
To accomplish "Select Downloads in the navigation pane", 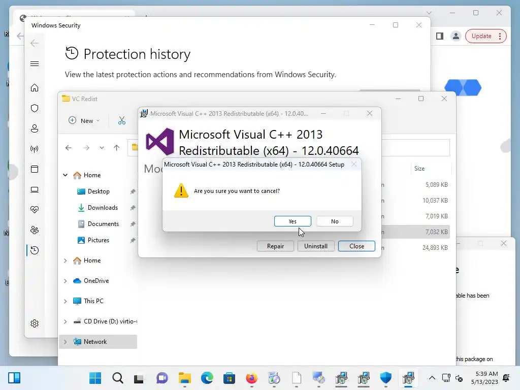I will pyautogui.click(x=103, y=208).
